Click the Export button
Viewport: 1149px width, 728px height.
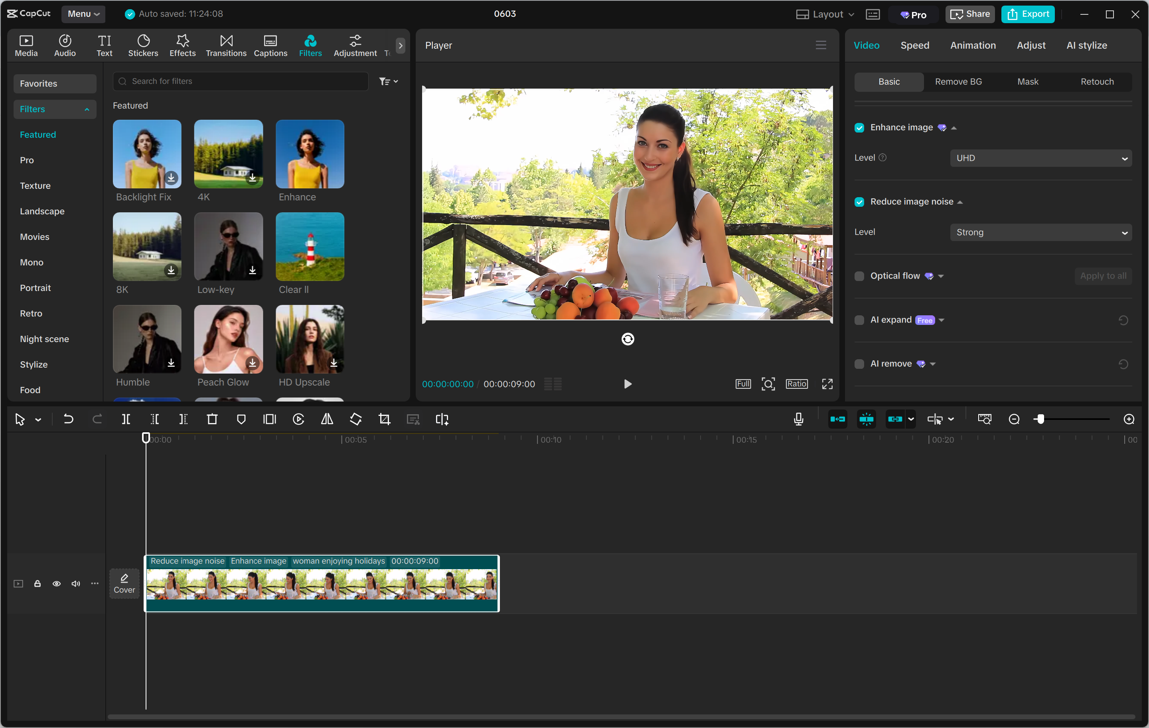[1028, 14]
